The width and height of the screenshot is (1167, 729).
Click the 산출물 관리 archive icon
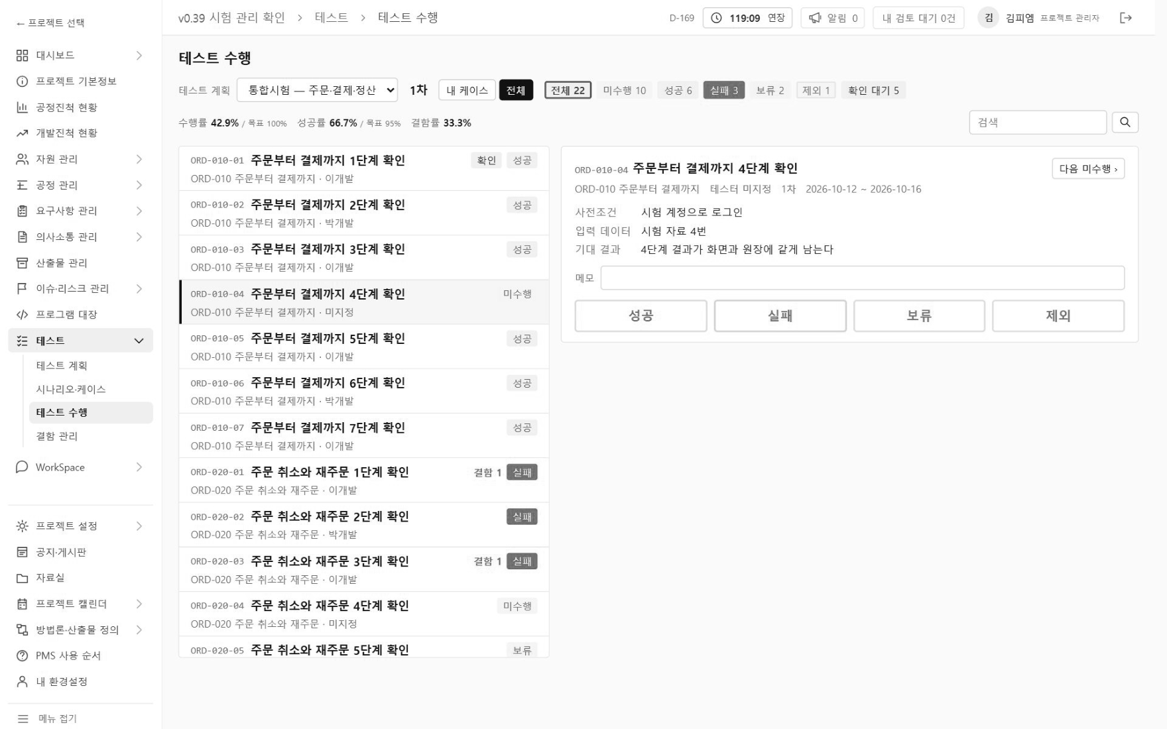pyautogui.click(x=22, y=263)
